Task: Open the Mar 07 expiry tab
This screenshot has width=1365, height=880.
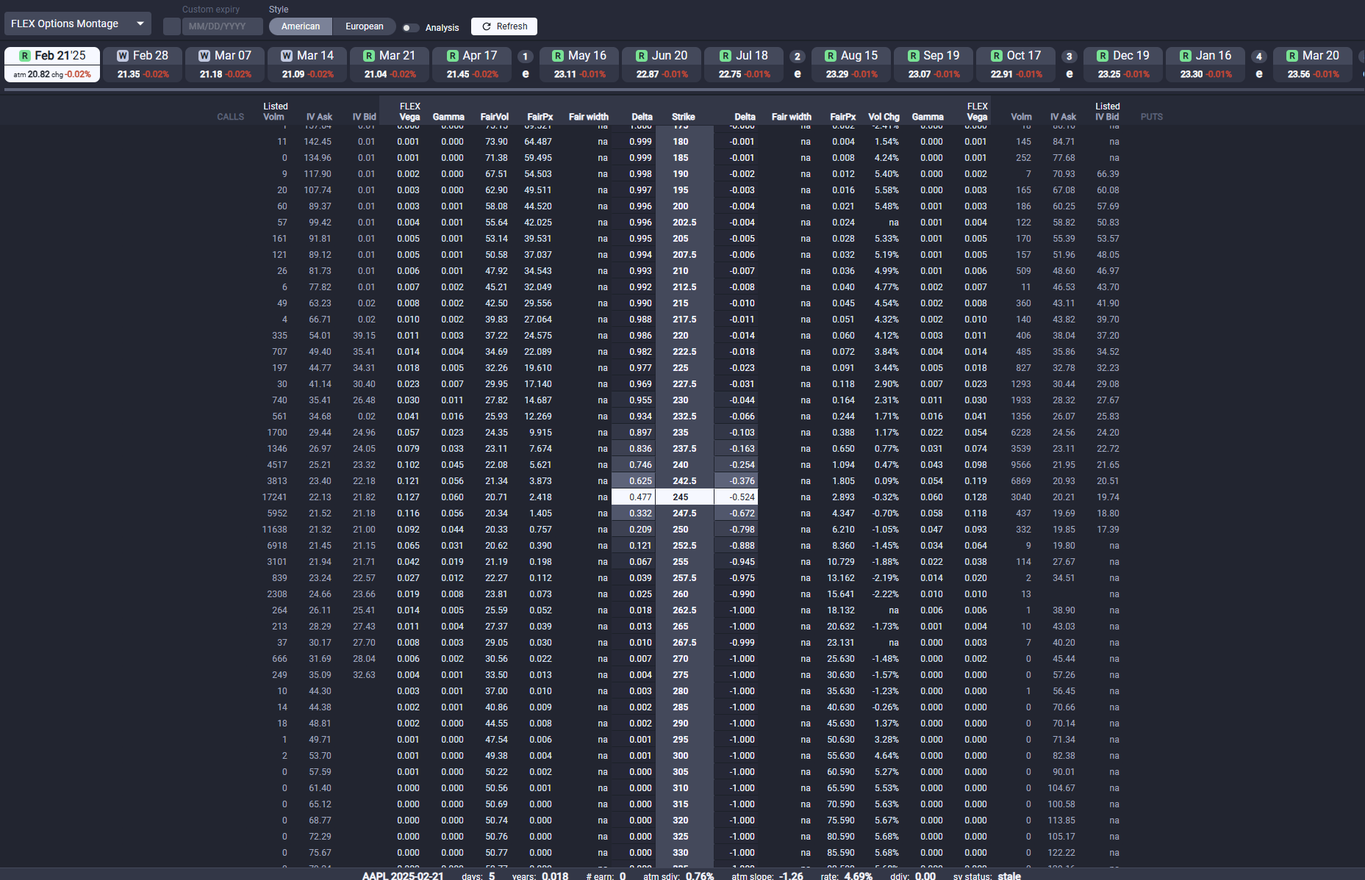Action: [225, 64]
